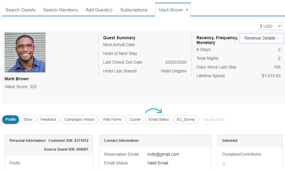The width and height of the screenshot is (285, 169).
Task: Click the Lifetime Spend value $1,619.83
Action: click(x=271, y=76)
